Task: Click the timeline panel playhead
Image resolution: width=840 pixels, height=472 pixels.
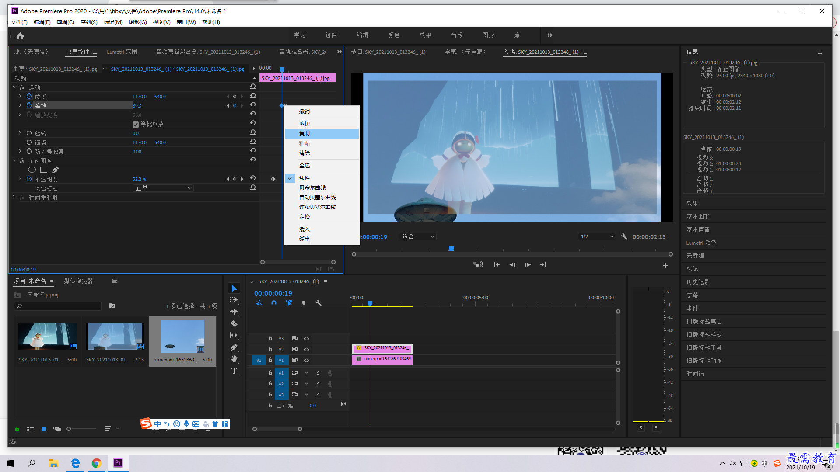Action: click(x=370, y=303)
